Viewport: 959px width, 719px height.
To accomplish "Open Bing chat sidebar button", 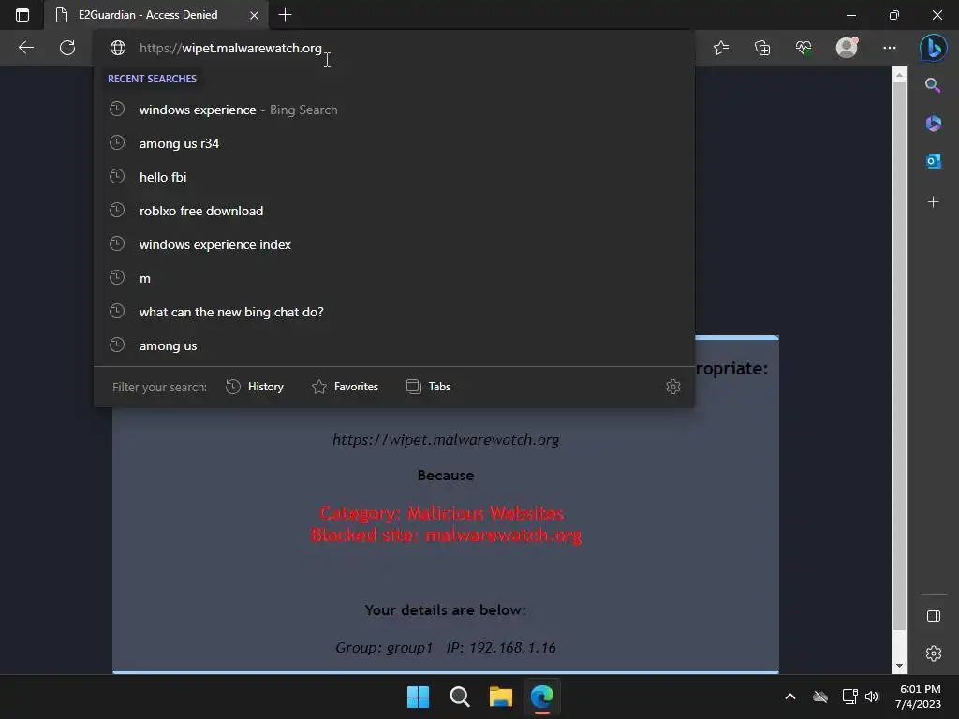I will point(934,48).
